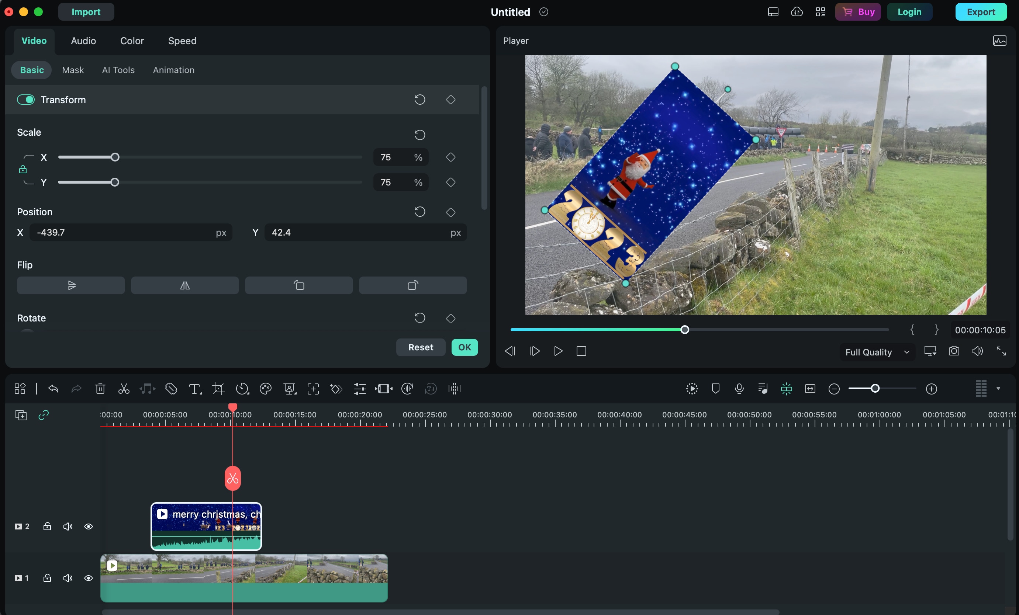This screenshot has height=615, width=1019.
Task: Click the Export button
Action: pos(981,11)
